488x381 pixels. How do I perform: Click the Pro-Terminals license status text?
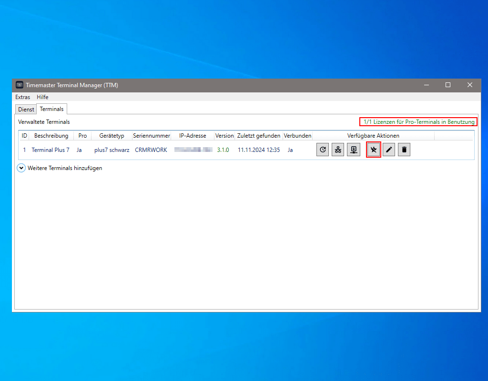tap(418, 122)
